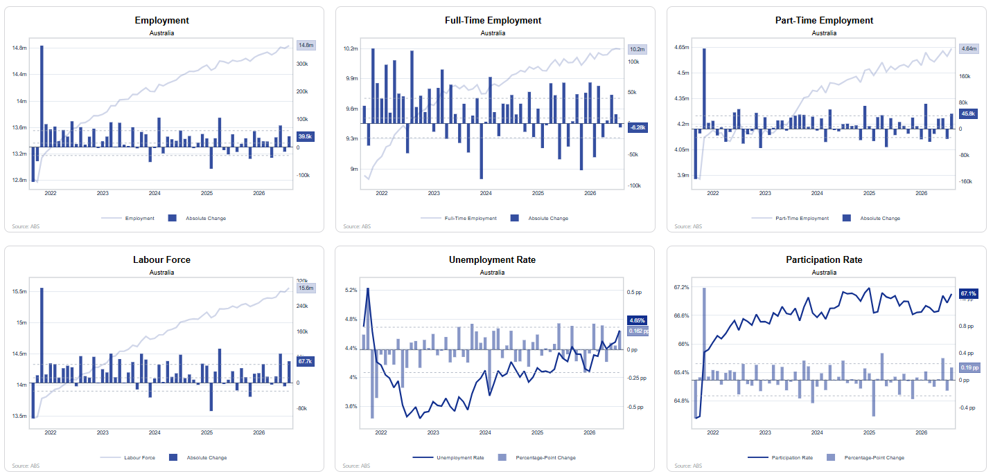Click the 4.64m latest value tag
The height and width of the screenshot is (476, 993).
[968, 48]
